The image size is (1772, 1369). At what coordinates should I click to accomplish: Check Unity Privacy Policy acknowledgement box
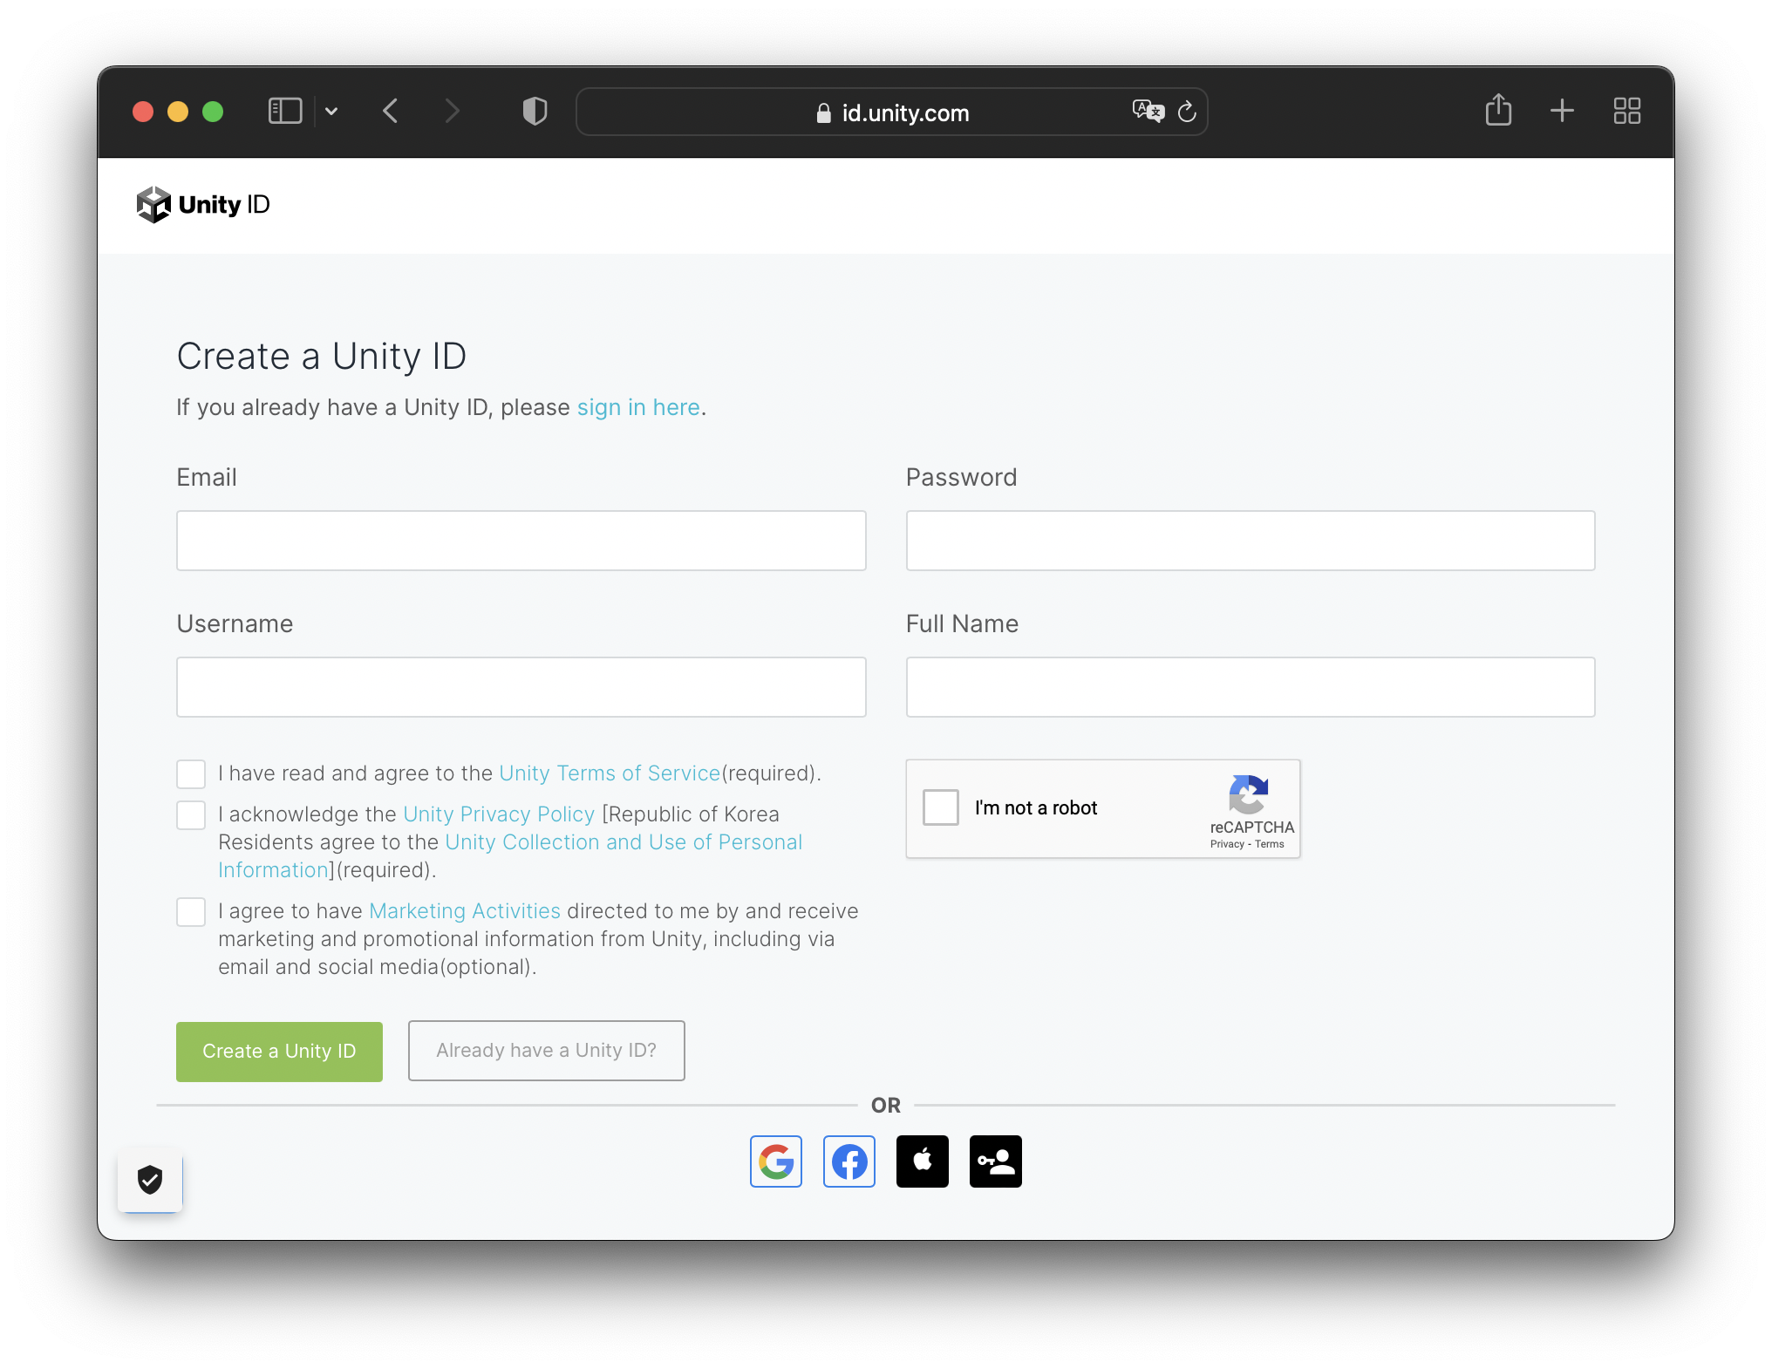[x=190, y=814]
